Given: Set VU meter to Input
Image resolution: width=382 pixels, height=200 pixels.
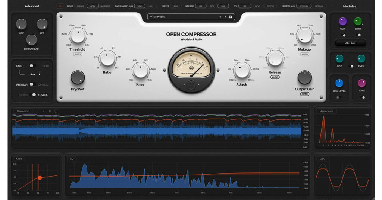Looking at the screenshot, I should coord(257,6).
